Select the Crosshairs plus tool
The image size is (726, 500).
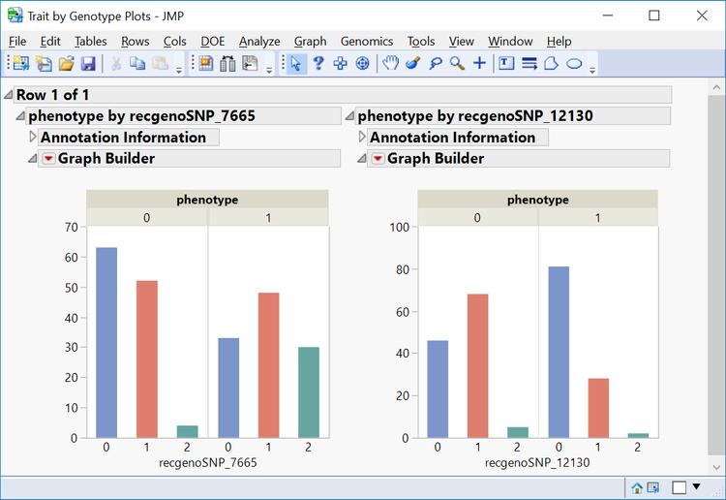click(480, 63)
